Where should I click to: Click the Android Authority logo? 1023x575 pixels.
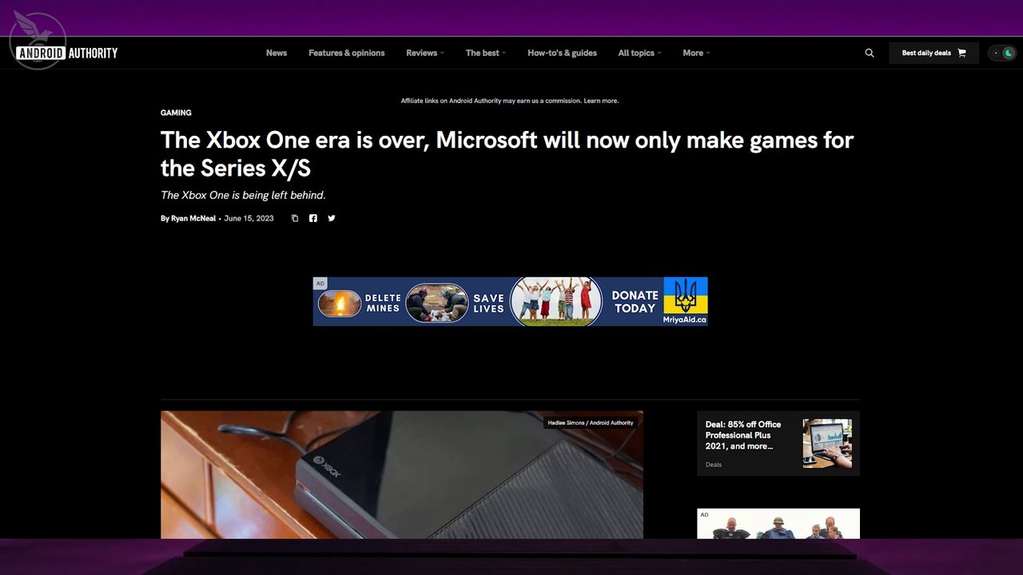[67, 54]
